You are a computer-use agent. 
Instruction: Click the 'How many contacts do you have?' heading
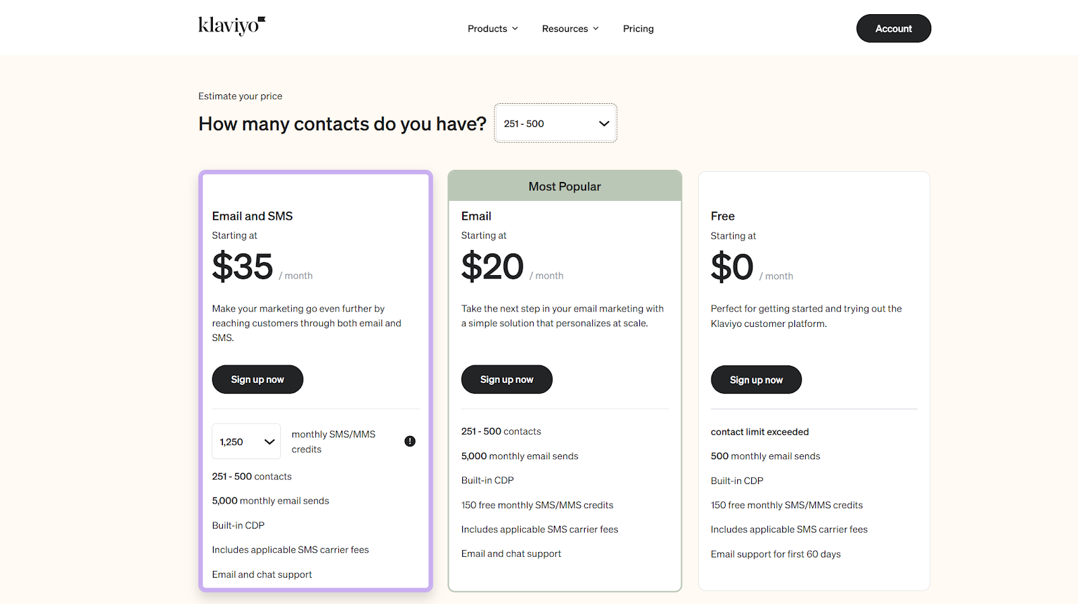point(342,124)
